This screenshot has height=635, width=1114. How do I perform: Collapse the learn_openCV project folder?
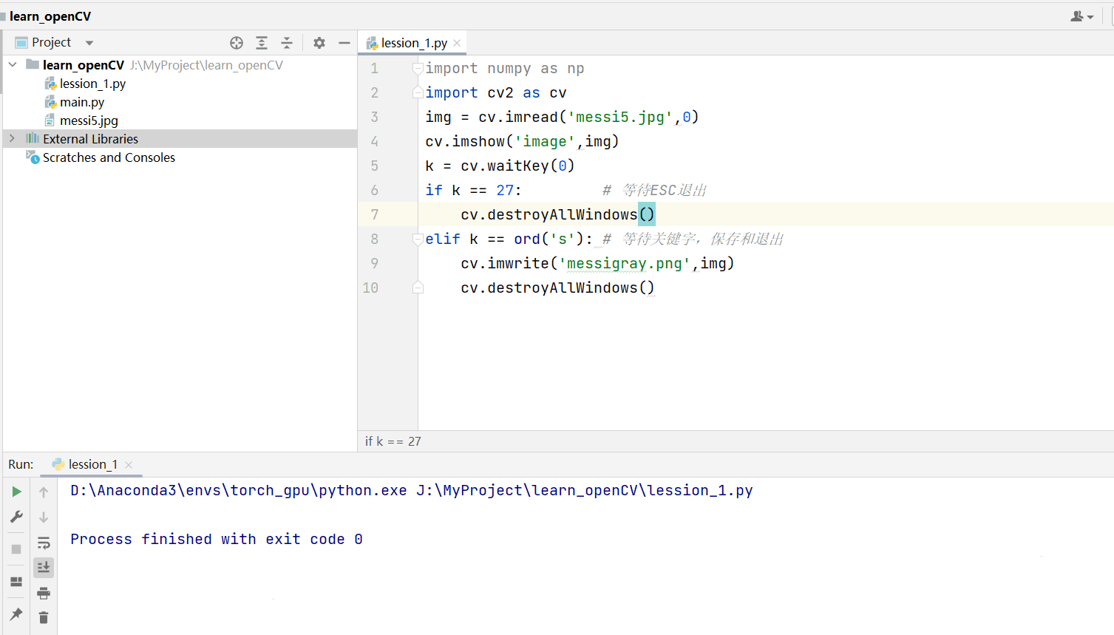pos(13,65)
